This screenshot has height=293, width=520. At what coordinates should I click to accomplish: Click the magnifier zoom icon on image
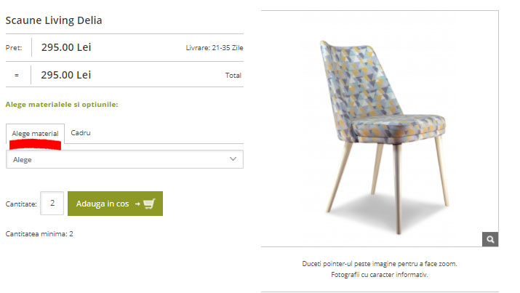(490, 239)
